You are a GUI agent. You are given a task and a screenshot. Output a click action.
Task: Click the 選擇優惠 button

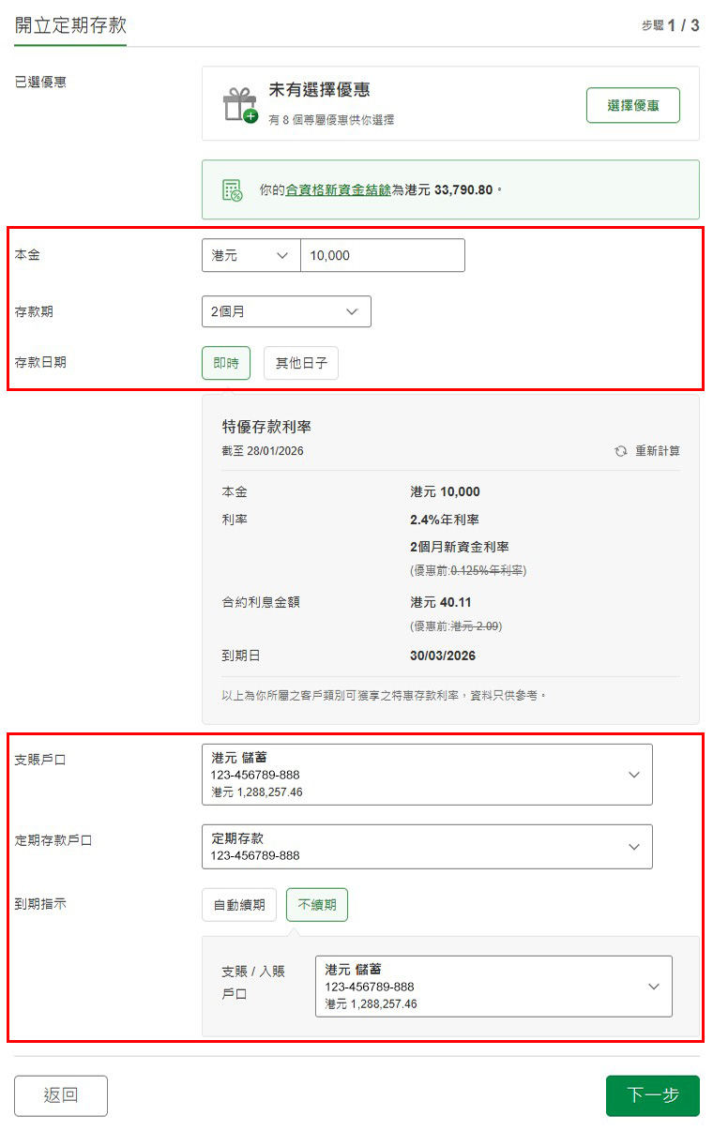pyautogui.click(x=632, y=105)
